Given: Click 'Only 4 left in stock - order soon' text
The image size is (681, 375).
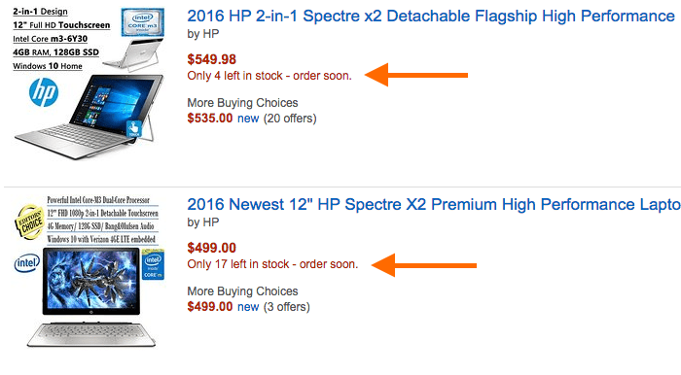Looking at the screenshot, I should click(x=269, y=76).
